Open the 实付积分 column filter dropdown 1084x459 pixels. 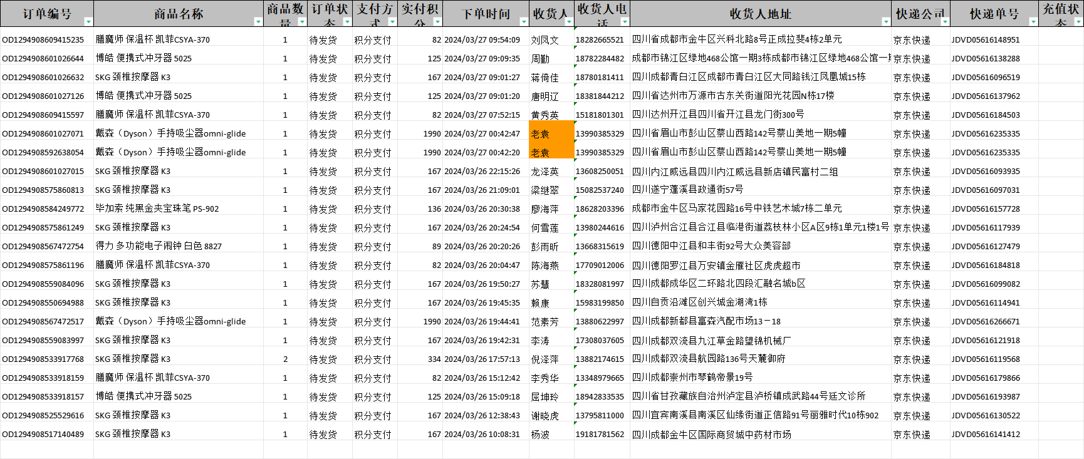(437, 22)
